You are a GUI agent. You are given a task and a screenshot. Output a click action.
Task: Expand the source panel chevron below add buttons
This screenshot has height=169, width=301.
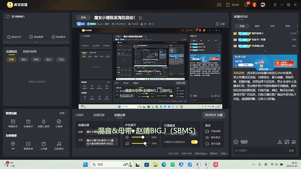click(x=36, y=43)
